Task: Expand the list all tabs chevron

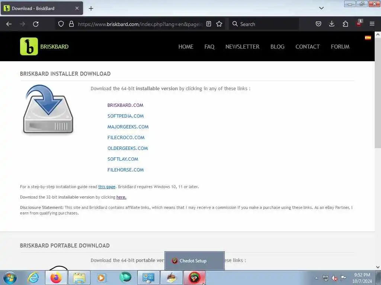Action: point(321,8)
